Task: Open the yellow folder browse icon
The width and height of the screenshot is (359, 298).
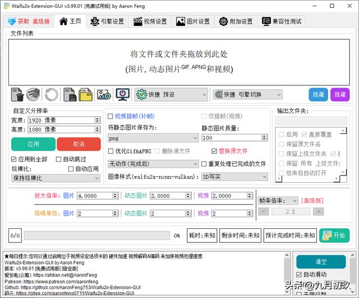Action: [85, 94]
